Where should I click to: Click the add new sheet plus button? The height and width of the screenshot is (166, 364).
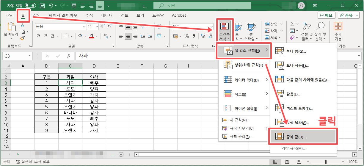[x=121, y=154]
